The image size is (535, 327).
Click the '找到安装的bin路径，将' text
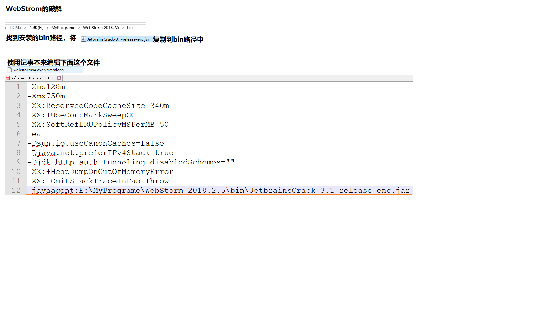coord(41,38)
